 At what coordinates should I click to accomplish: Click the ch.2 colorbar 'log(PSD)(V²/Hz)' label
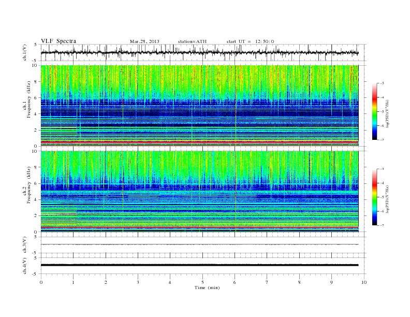click(387, 199)
